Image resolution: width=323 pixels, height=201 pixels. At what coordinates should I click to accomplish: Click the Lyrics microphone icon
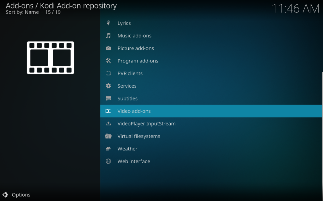(x=108, y=23)
